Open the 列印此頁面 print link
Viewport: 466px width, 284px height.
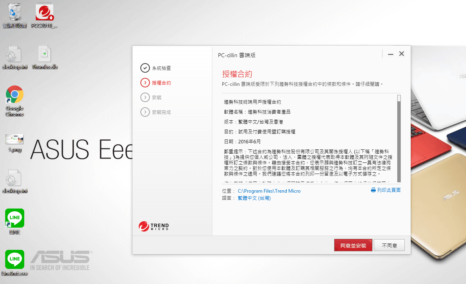[389, 190]
